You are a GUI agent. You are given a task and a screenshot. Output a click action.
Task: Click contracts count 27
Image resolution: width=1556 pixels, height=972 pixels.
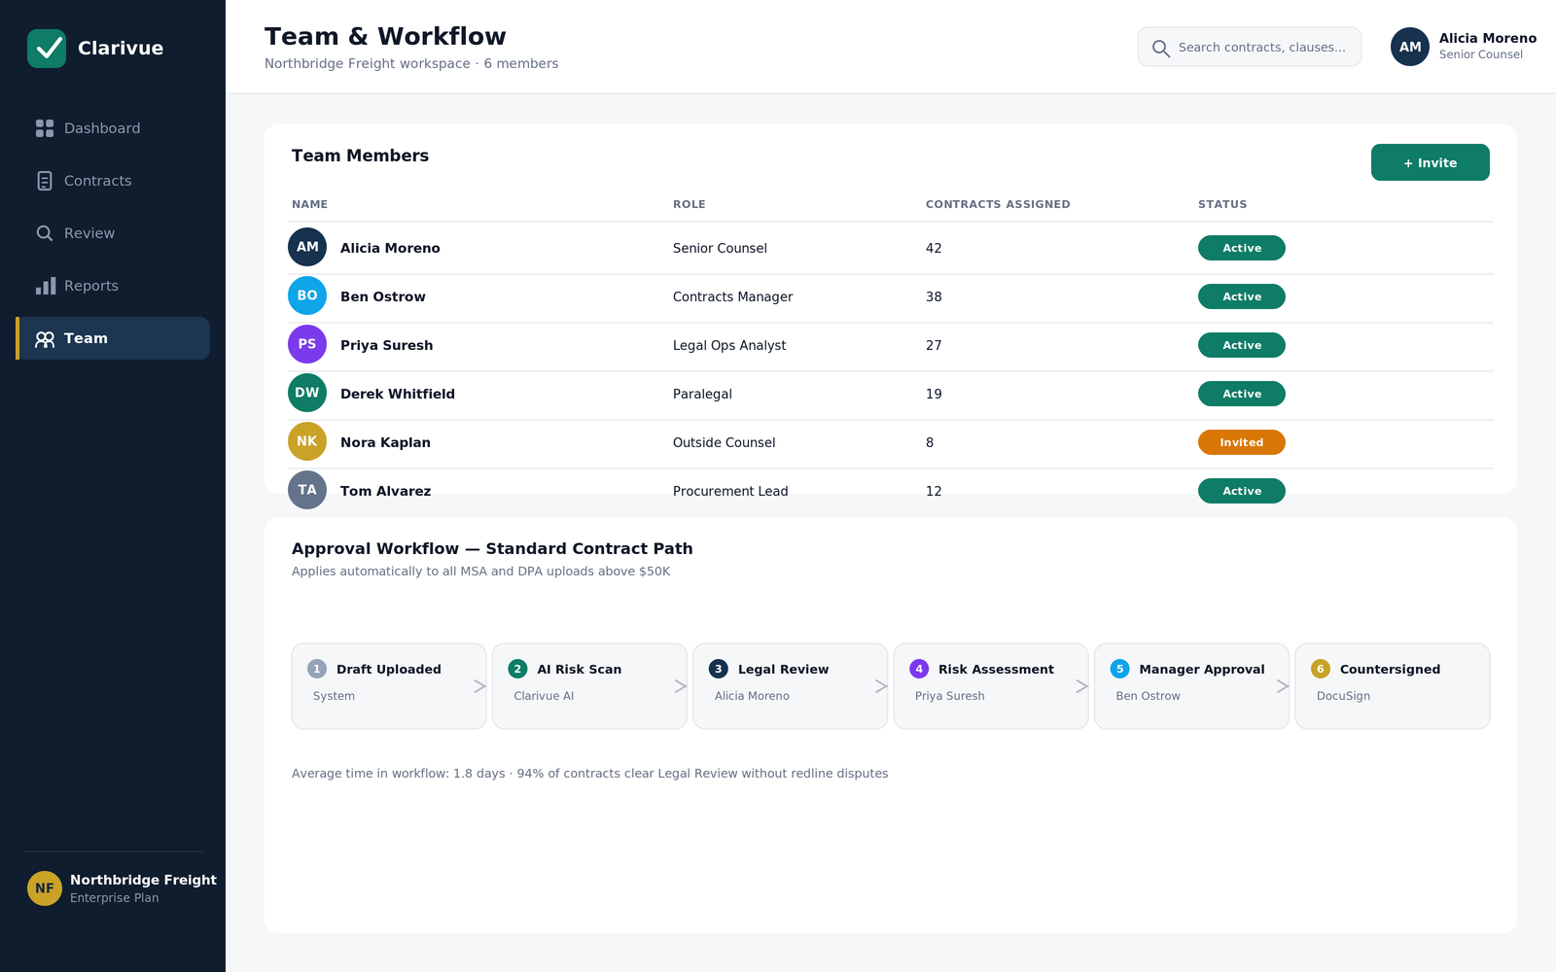(x=934, y=345)
